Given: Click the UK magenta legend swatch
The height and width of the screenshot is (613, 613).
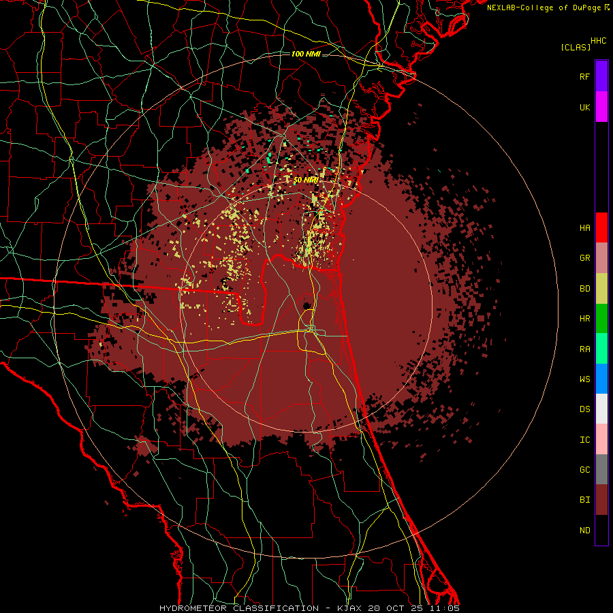Looking at the screenshot, I should 601,107.
